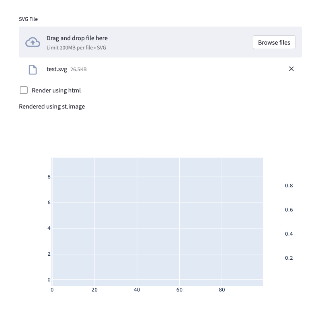The height and width of the screenshot is (314, 324).
Task: Click the test.svg filename text
Action: pos(56,69)
